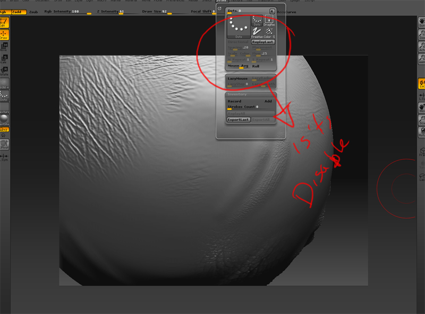Click the Rotate icon on right shelf

421,132
